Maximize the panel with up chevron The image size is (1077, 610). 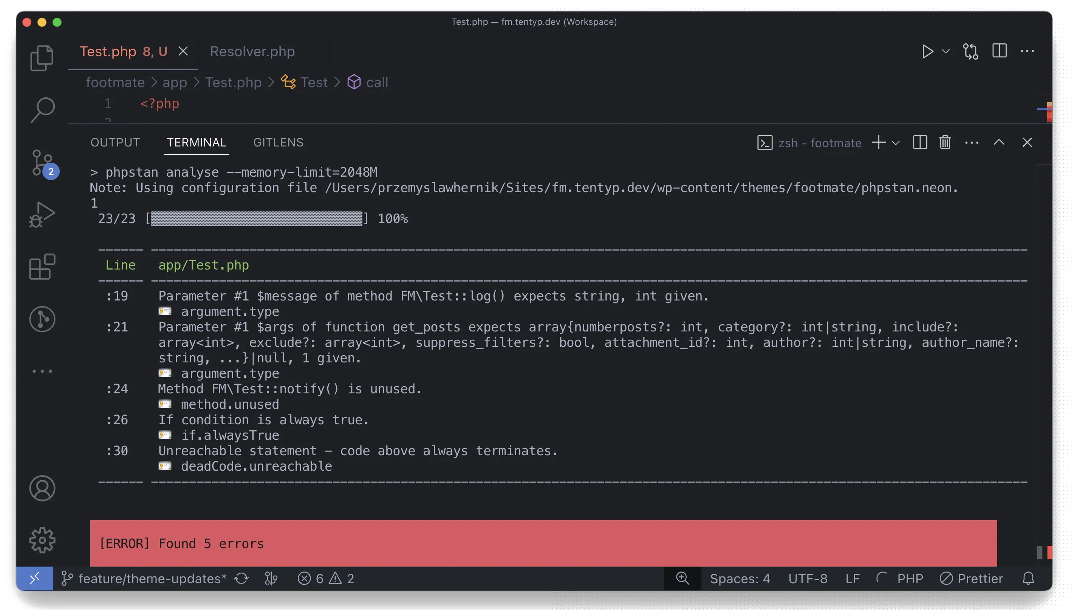999,142
